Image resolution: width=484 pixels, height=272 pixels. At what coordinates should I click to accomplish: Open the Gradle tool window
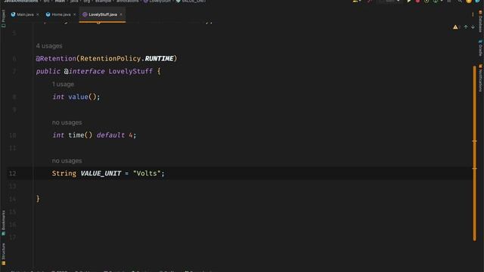click(480, 48)
